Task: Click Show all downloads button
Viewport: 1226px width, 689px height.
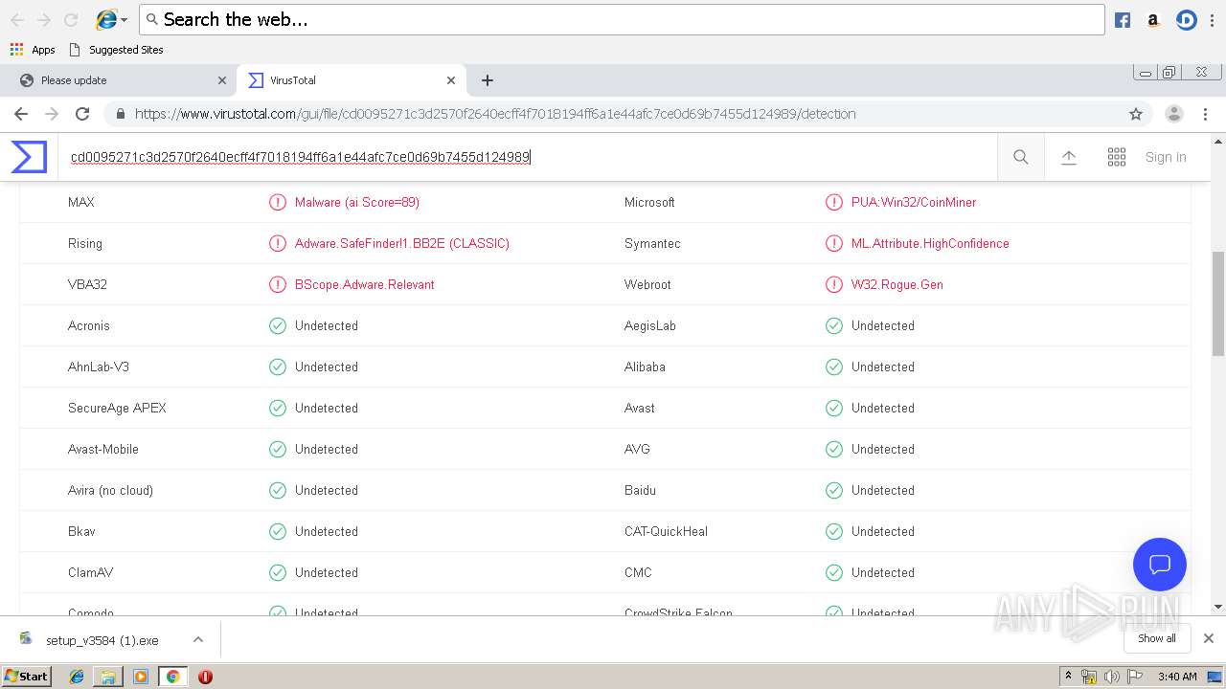Action: coord(1156,638)
